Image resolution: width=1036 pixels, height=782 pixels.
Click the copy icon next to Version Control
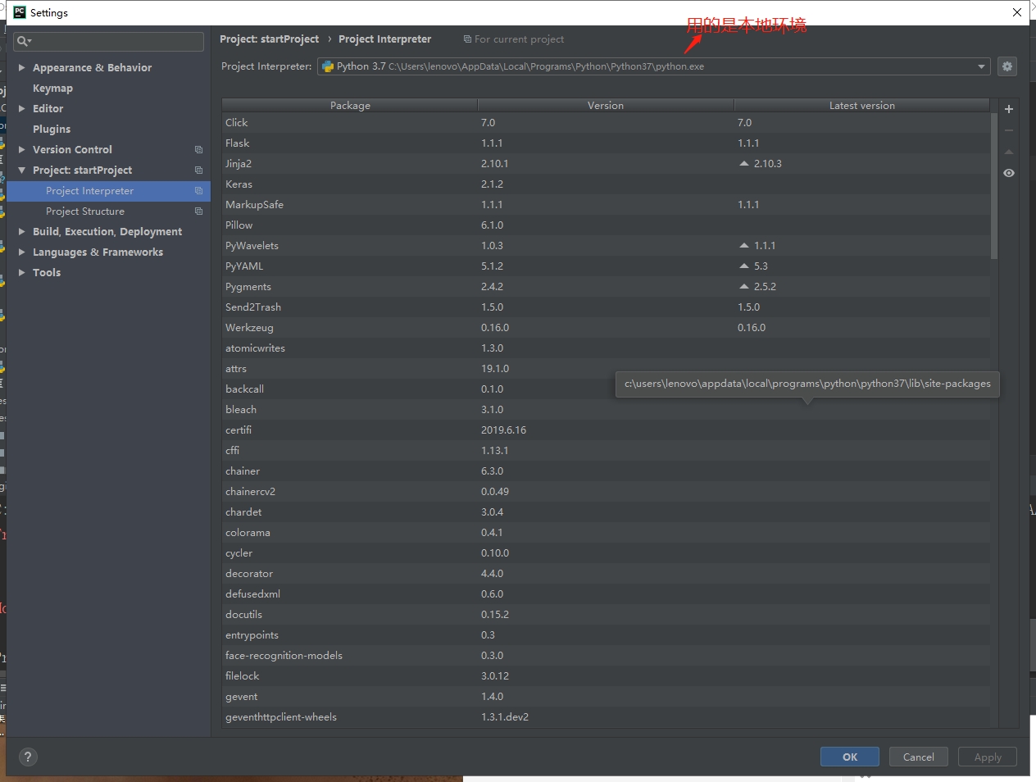click(x=198, y=149)
